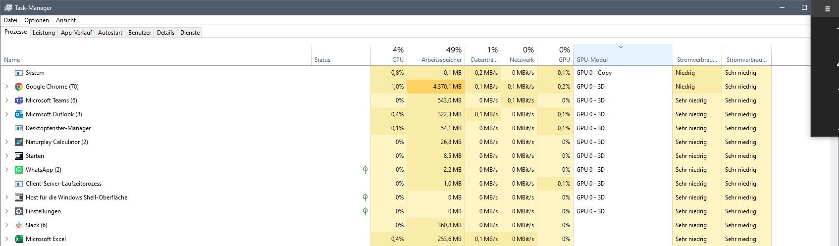Click the Client-Server-Laufzeitprozess icon
The image size is (839, 246).
pyautogui.click(x=19, y=184)
